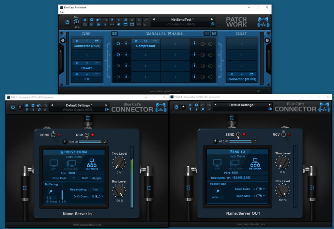Open the EQ plugin editor window icon
Screen dimensions: 334x229
(x=97, y=74)
